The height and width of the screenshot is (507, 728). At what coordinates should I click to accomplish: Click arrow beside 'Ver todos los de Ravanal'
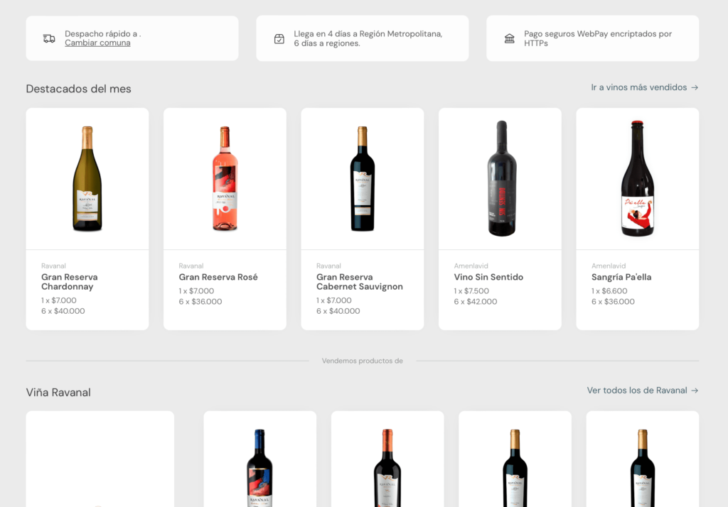click(x=695, y=391)
